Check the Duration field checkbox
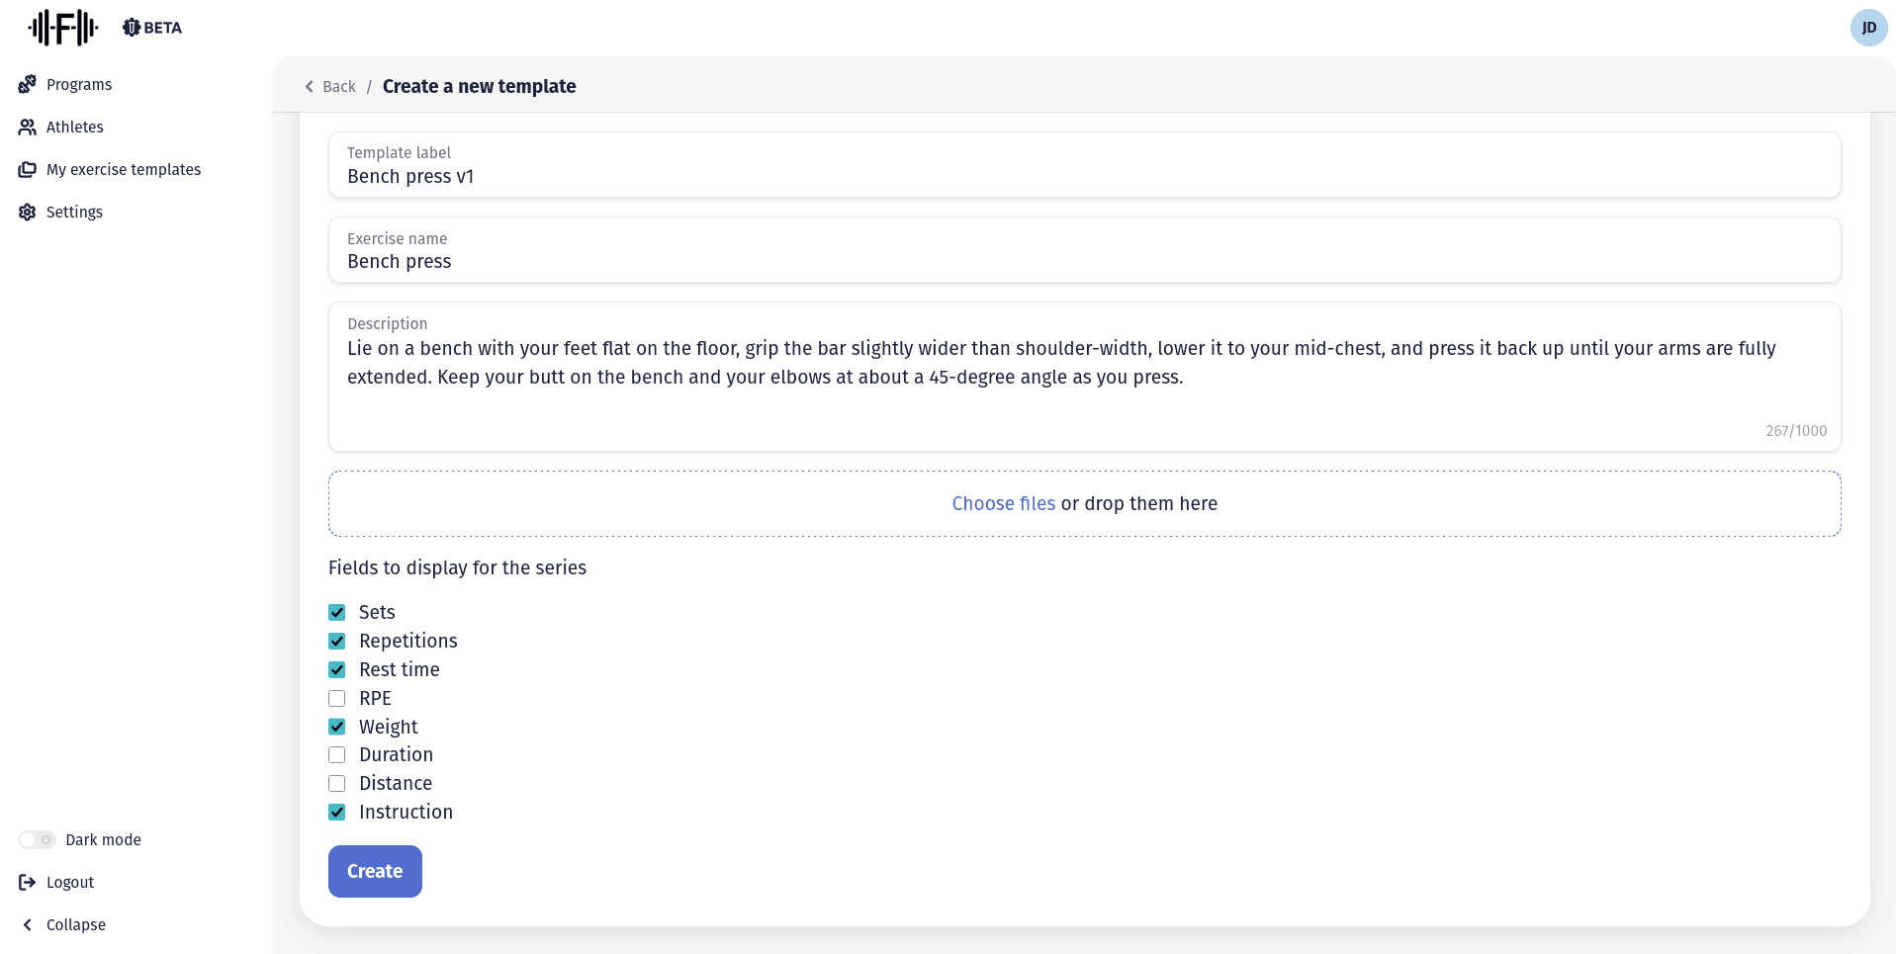Viewport: 1896px width, 954px height. pyautogui.click(x=337, y=755)
